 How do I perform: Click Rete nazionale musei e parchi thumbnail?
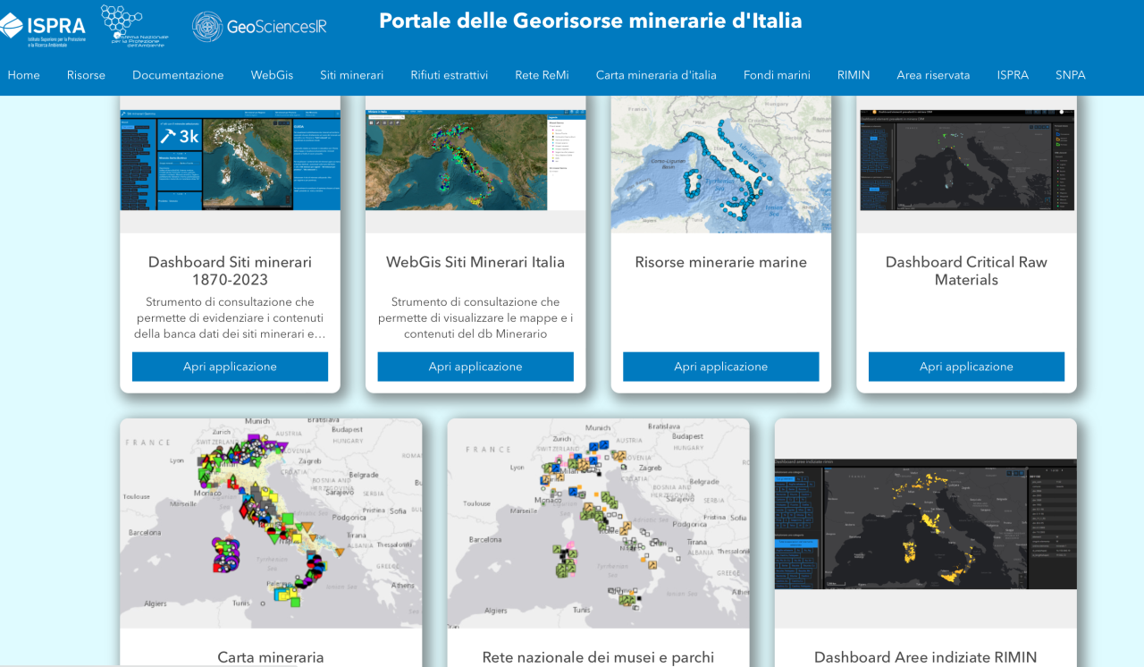pos(598,523)
